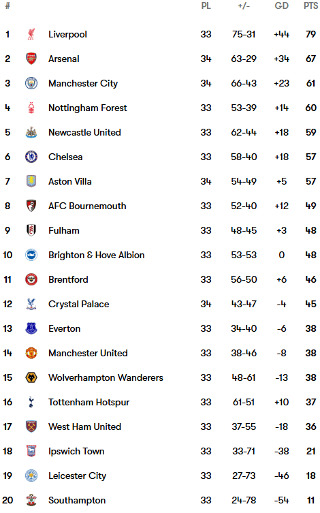Click the AFC Bournemouth crest
The width and height of the screenshot is (320, 513).
pyautogui.click(x=31, y=206)
